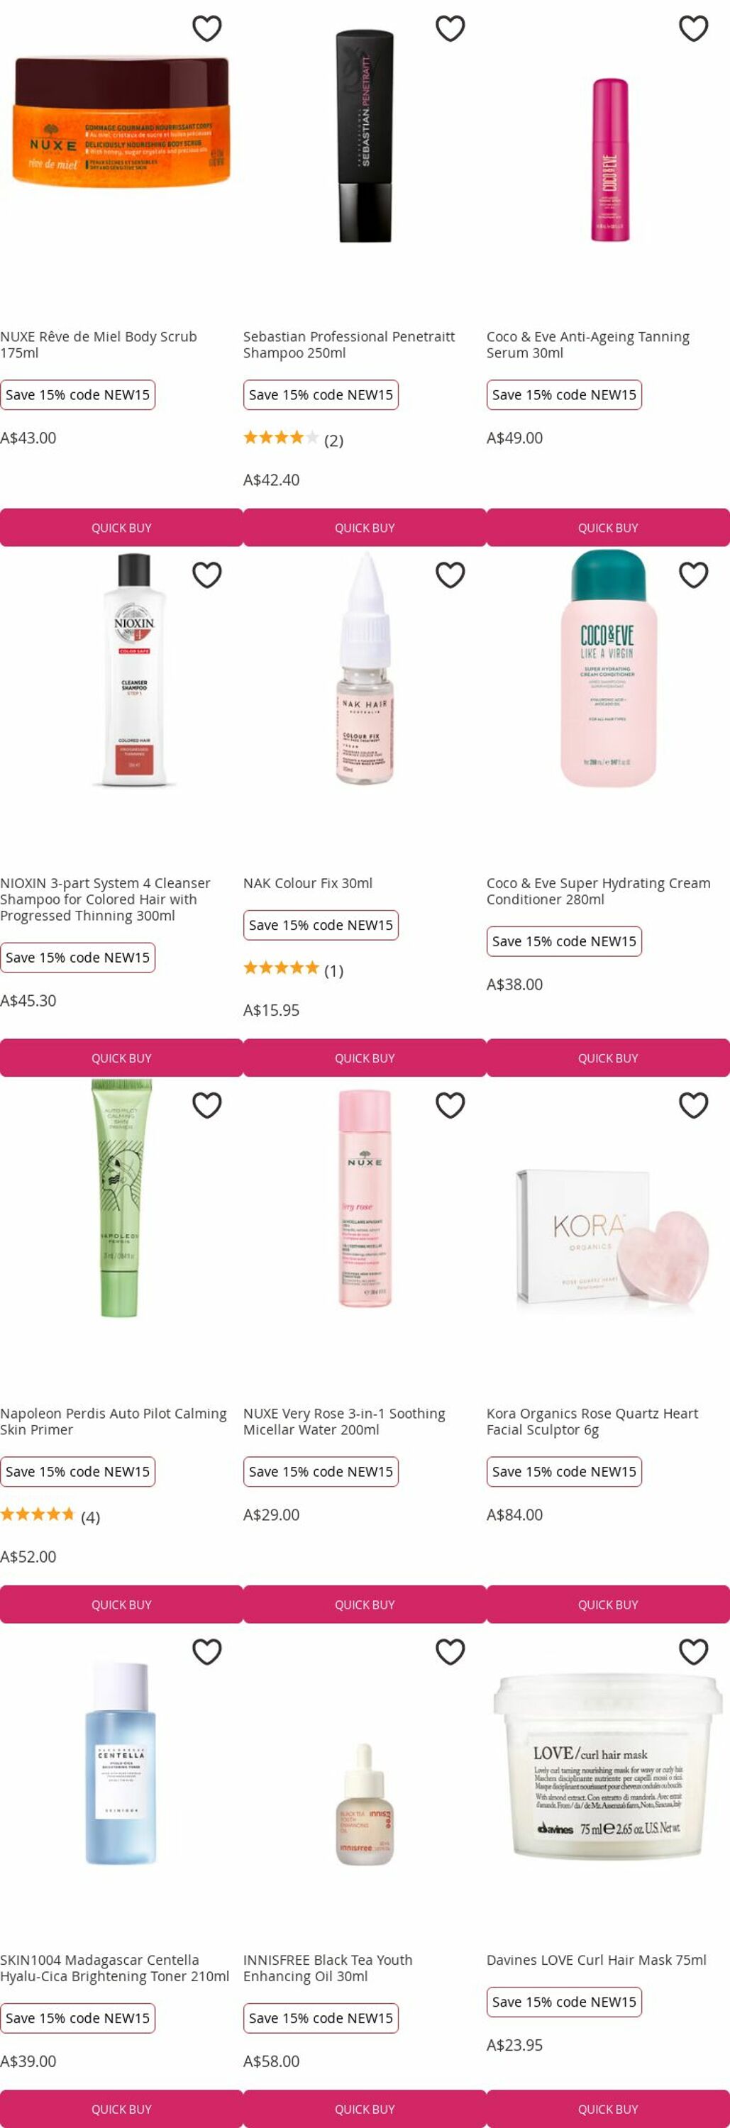730x2128 pixels.
Task: Favorite the SKIN1004 Centella Toner
Action: point(206,1651)
